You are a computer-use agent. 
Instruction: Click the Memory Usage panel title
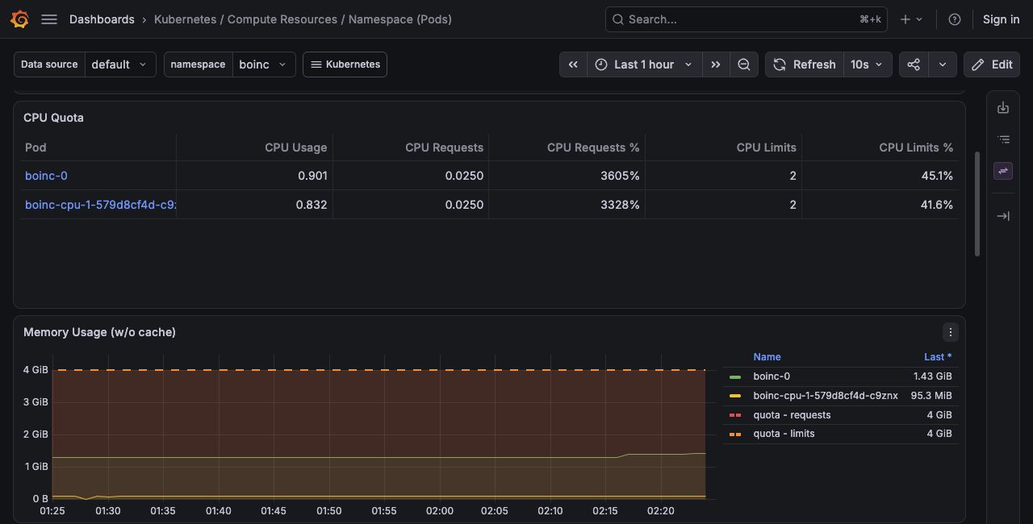(99, 332)
